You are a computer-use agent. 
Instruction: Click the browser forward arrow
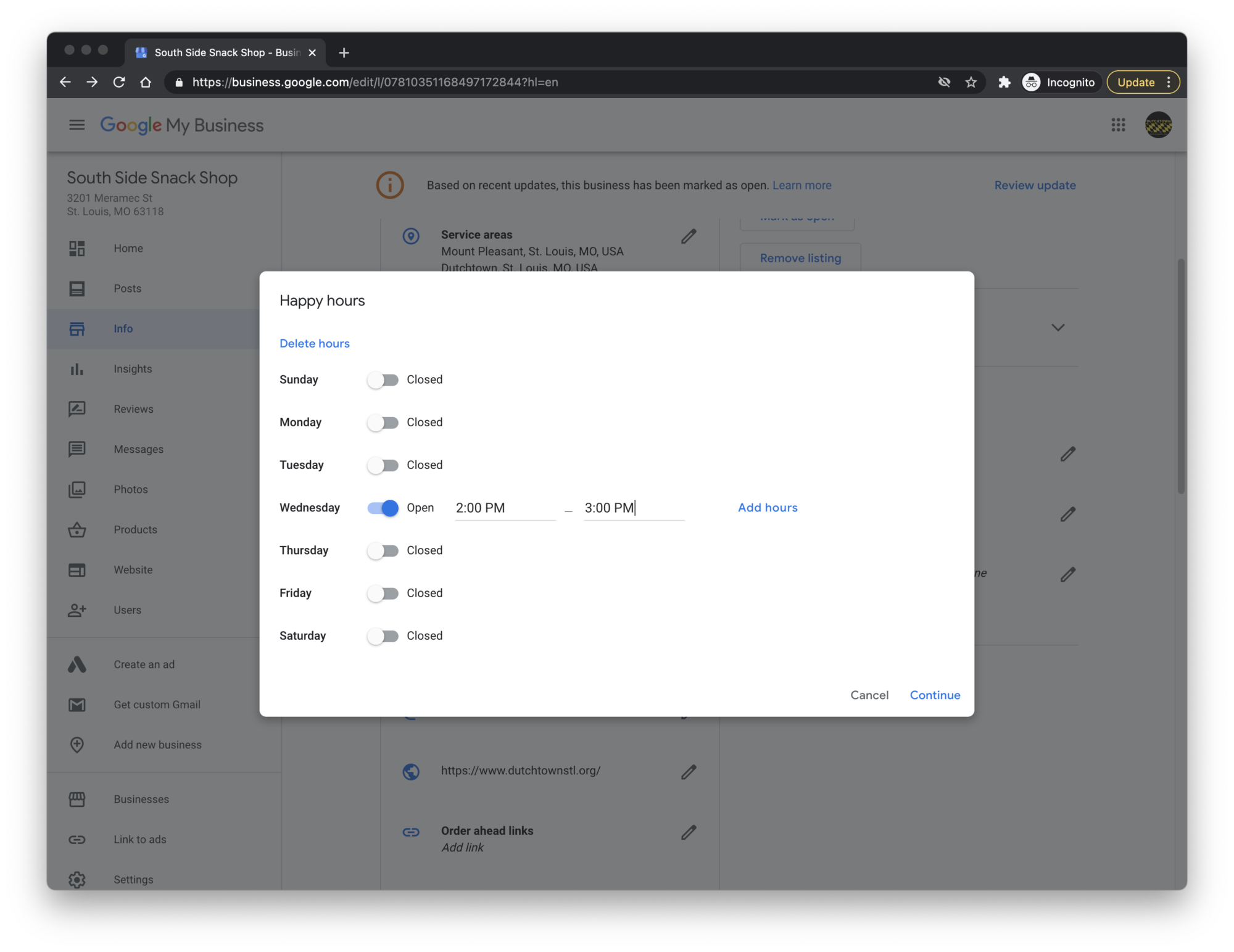[92, 82]
